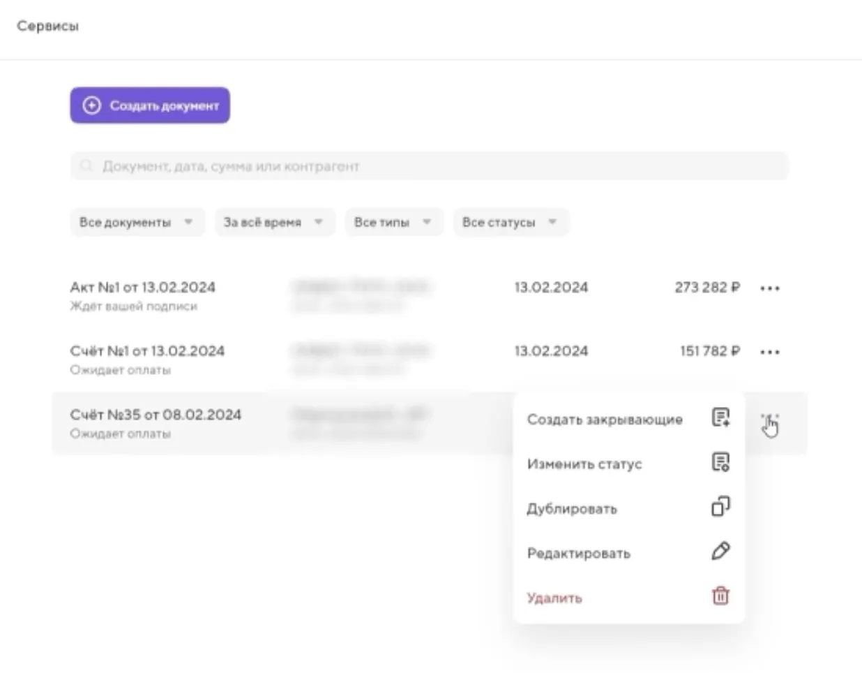Image resolution: width=862 pixels, height=673 pixels.
Task: Click the trash icon next to Удалить
Action: (x=721, y=597)
